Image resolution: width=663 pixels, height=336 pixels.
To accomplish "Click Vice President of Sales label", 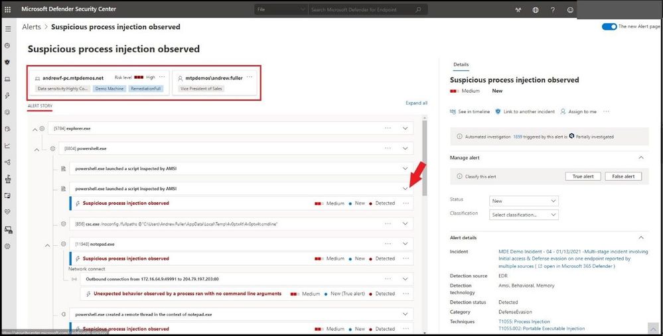I will [201, 89].
